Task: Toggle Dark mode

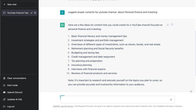Action: tap(12, 85)
